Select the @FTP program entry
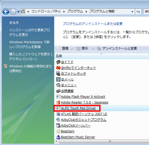 67,62
